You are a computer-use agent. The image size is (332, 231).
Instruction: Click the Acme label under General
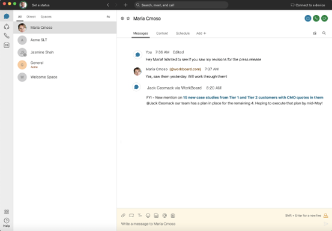point(34,67)
